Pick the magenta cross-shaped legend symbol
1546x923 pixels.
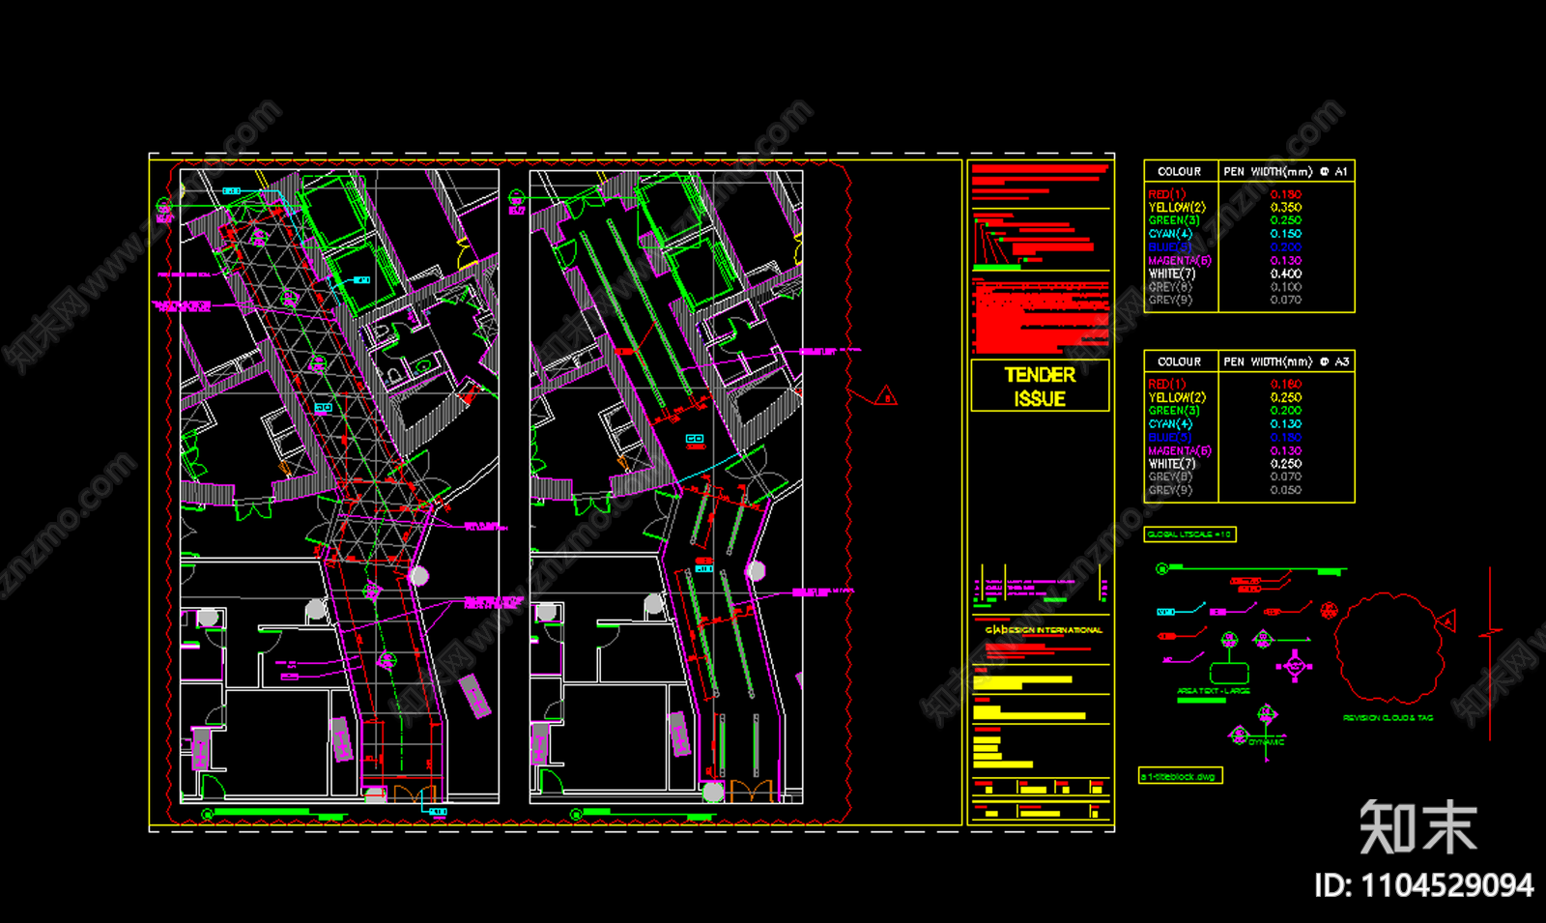pyautogui.click(x=1295, y=666)
